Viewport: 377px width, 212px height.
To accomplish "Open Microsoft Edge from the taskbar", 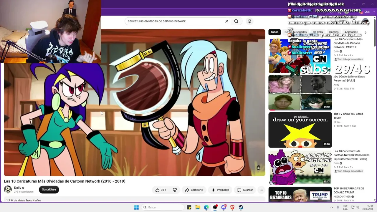I will pos(206,207).
